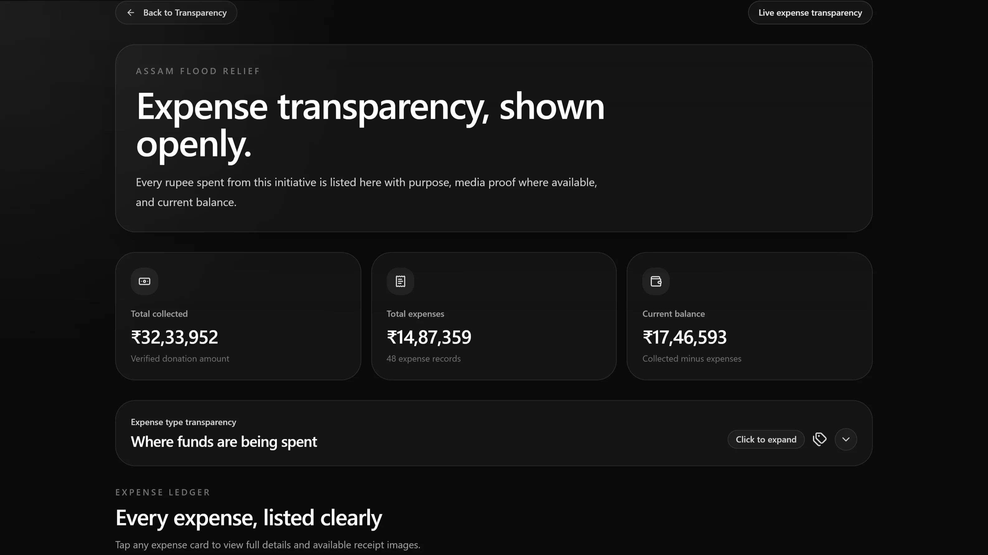This screenshot has width=988, height=555.
Task: Click the Every expense, listed clearly heading
Action: (249, 518)
